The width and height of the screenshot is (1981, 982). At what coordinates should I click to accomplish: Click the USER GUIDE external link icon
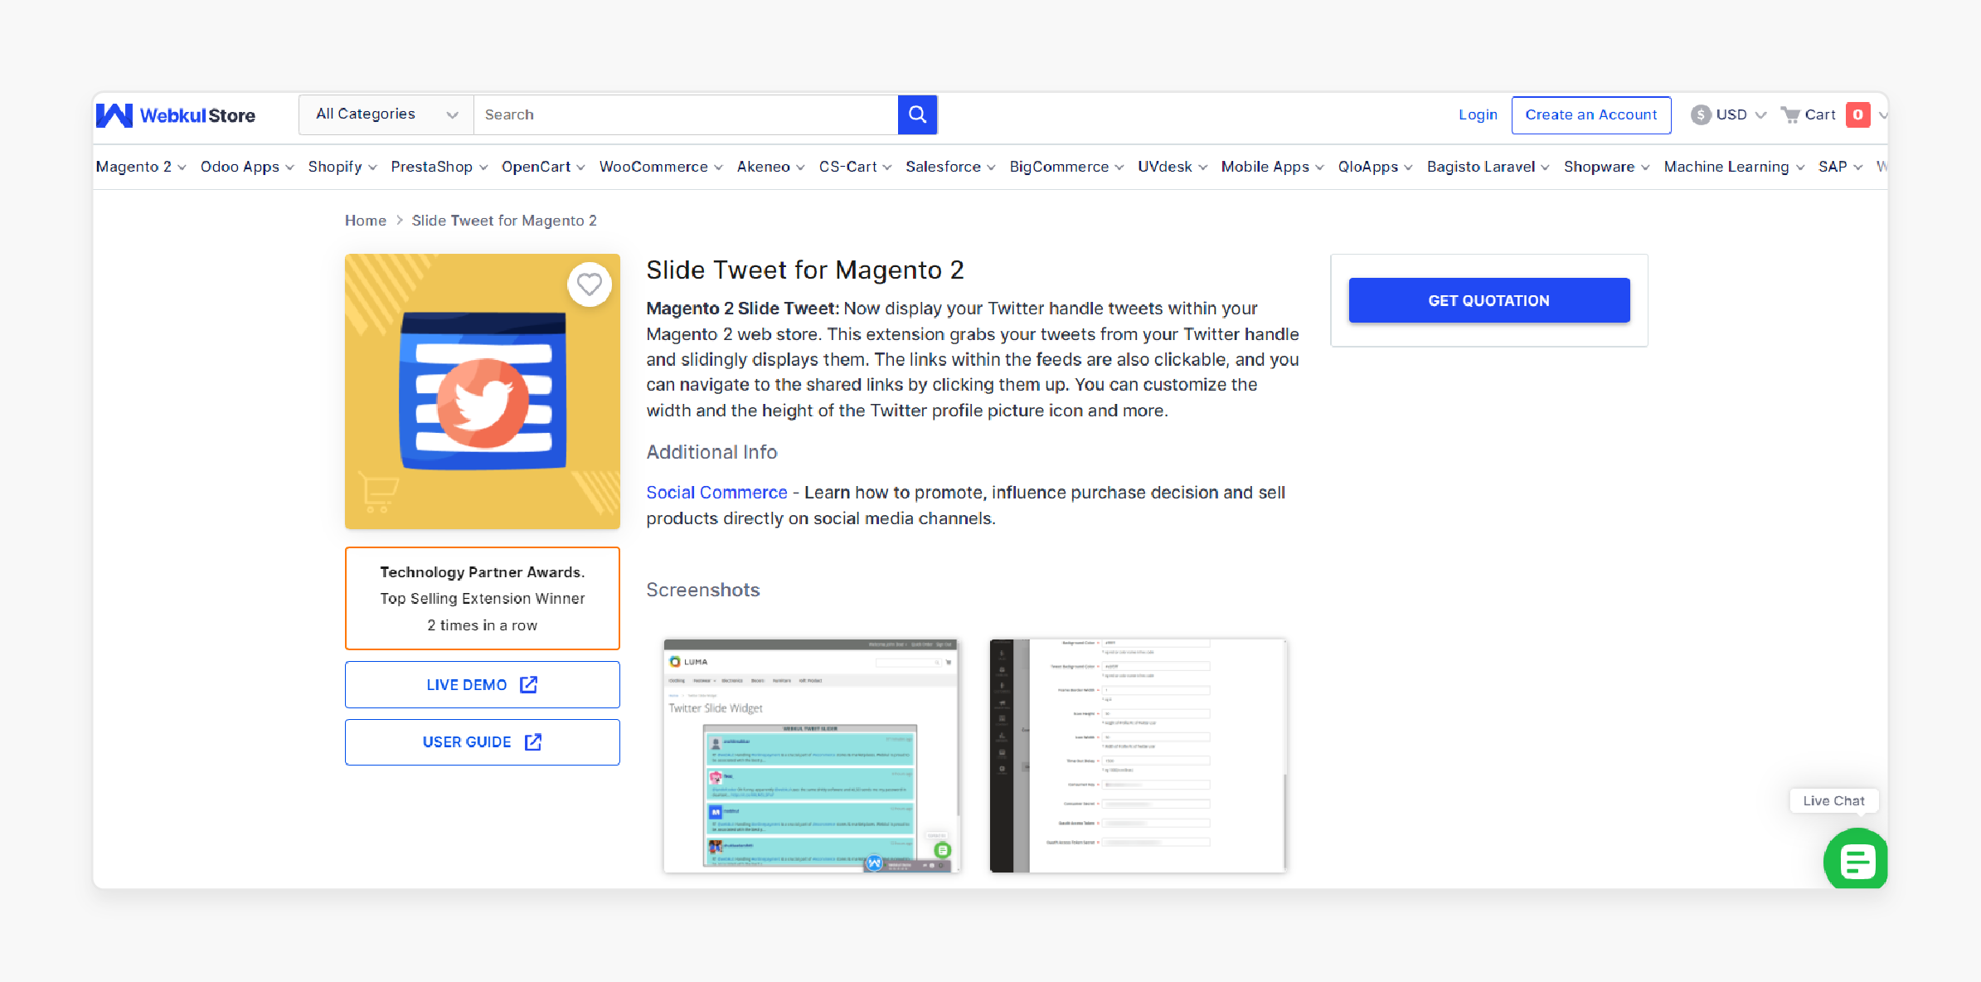pyautogui.click(x=532, y=741)
